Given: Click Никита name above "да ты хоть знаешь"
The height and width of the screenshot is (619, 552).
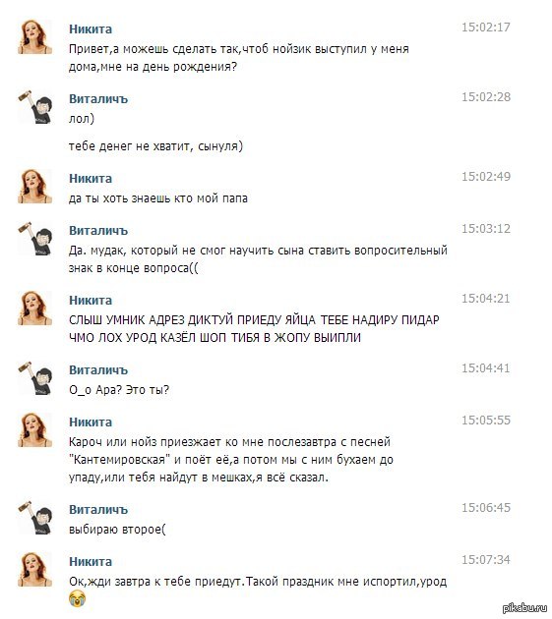Looking at the screenshot, I should pos(91,179).
